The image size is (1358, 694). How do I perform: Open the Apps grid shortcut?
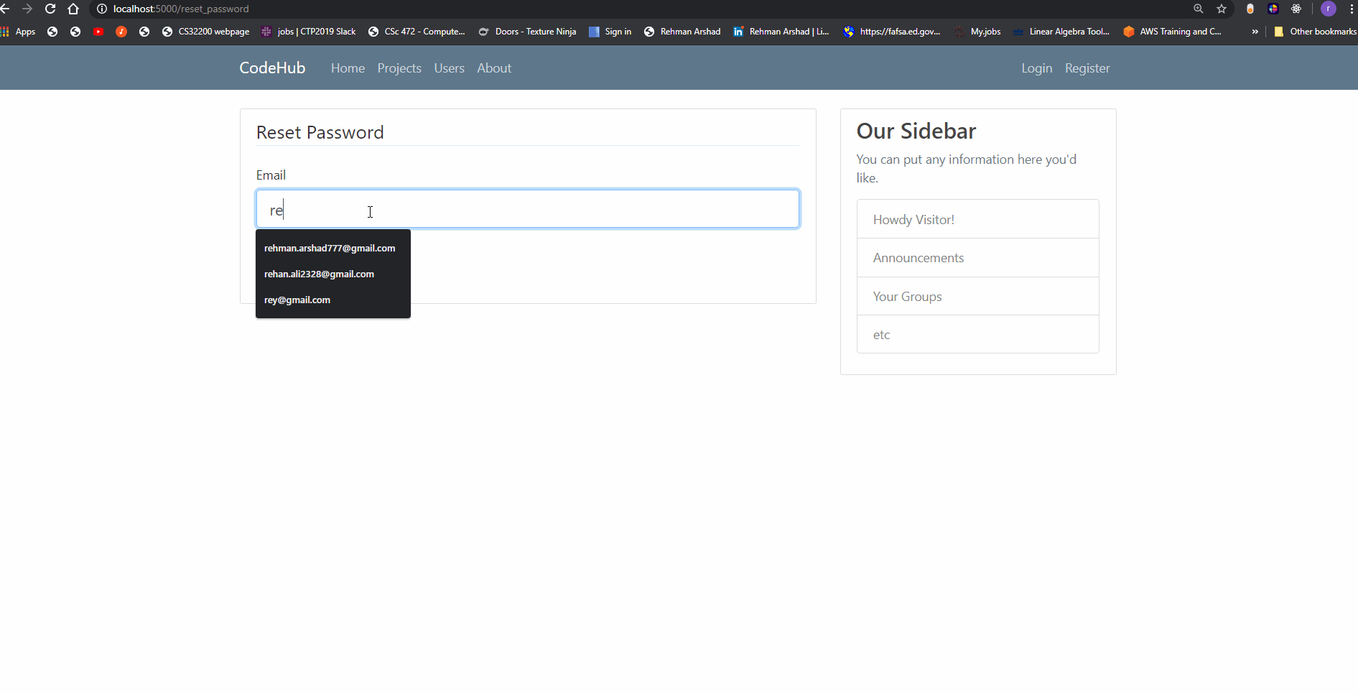coord(19,32)
